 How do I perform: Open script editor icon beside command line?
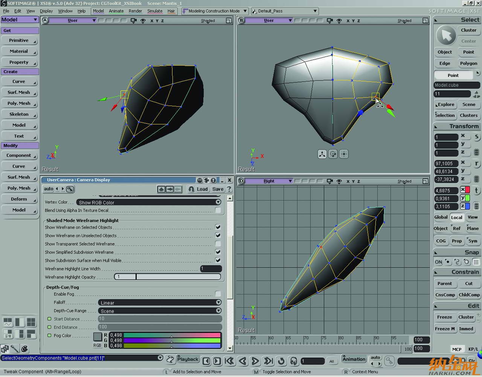coord(170,359)
